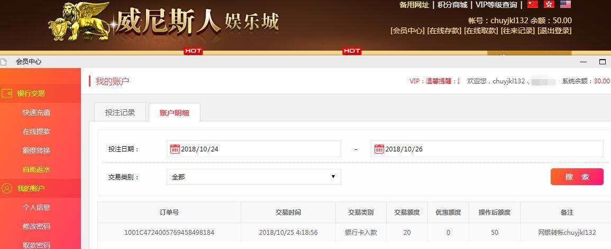The image size is (611, 249).
Task: Select the 账户明细 tab
Action: [174, 113]
